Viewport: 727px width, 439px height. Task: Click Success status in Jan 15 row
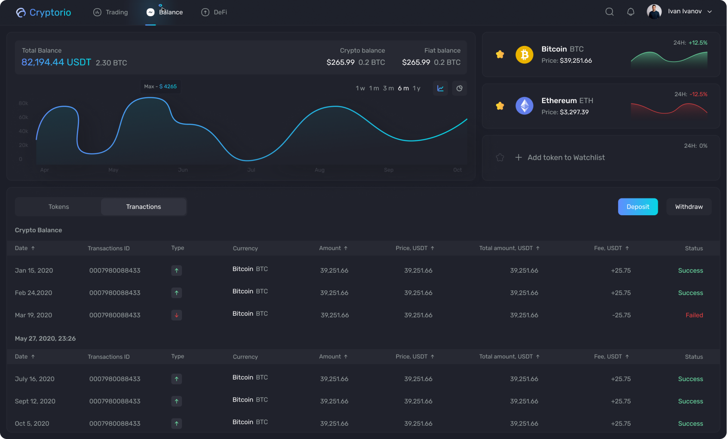[690, 271]
